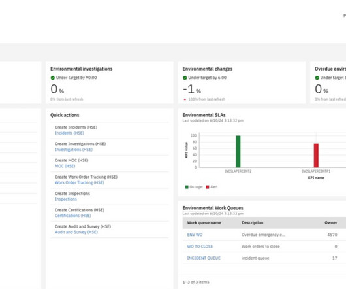Click the Quick actions panel title
This screenshot has height=289, width=346.
click(65, 115)
